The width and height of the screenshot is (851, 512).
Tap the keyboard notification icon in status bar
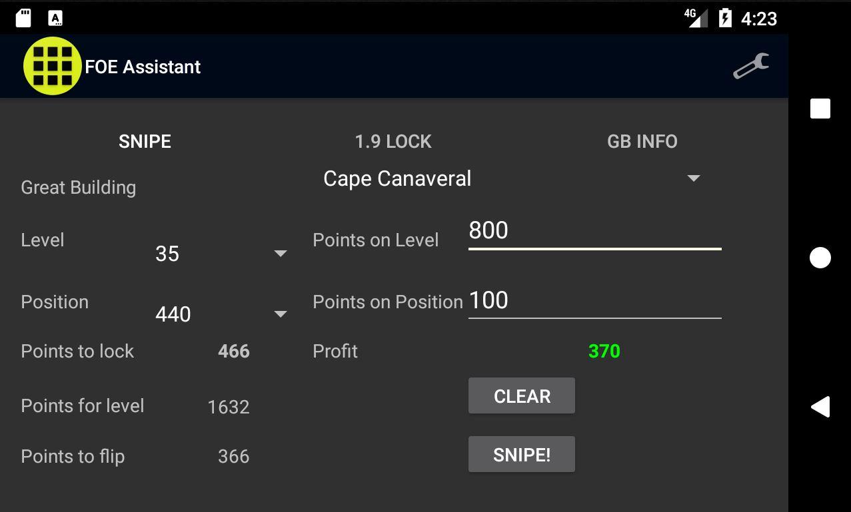coord(55,18)
